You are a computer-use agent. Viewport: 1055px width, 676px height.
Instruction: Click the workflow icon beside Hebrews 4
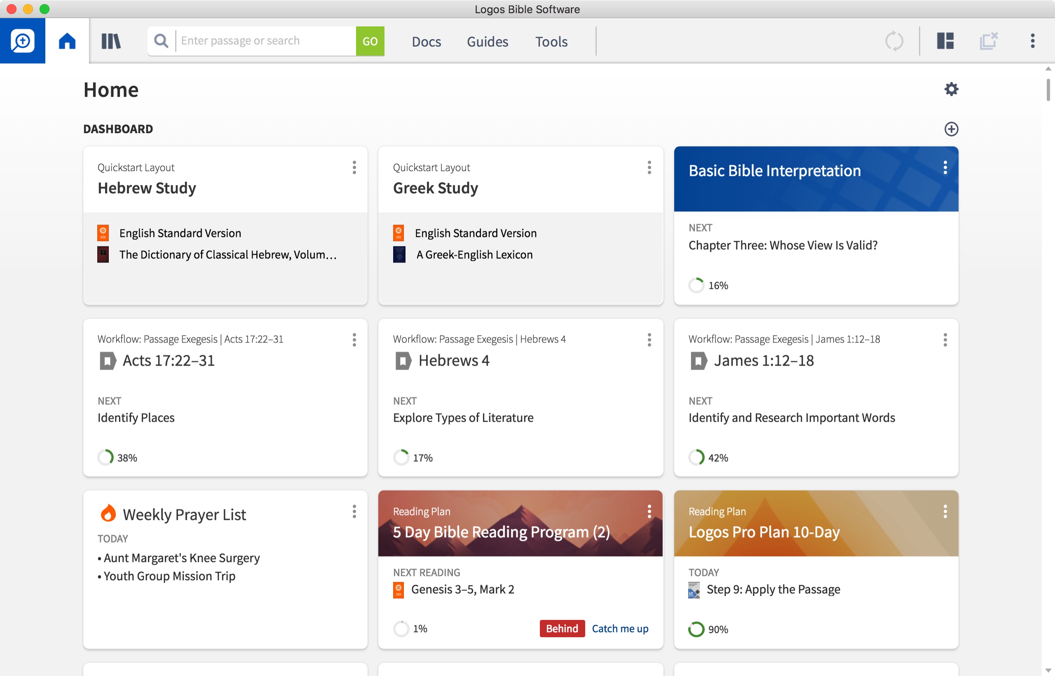point(403,361)
